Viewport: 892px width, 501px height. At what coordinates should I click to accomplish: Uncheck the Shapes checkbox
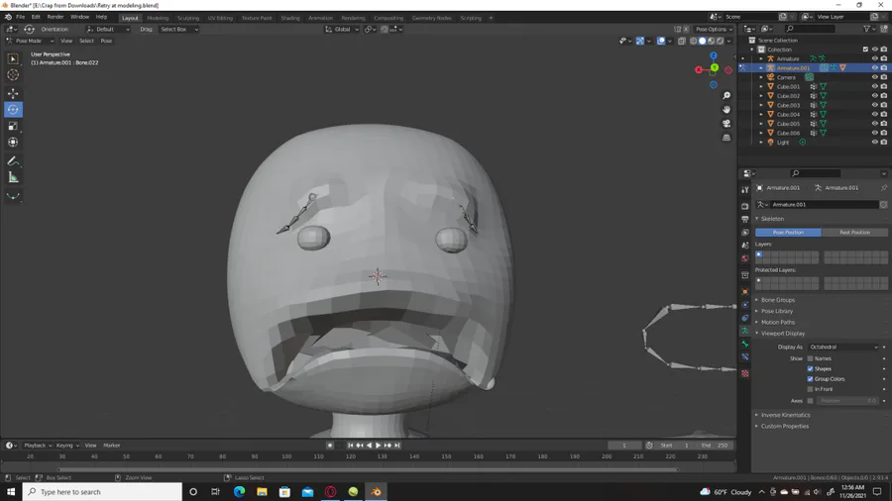point(810,368)
